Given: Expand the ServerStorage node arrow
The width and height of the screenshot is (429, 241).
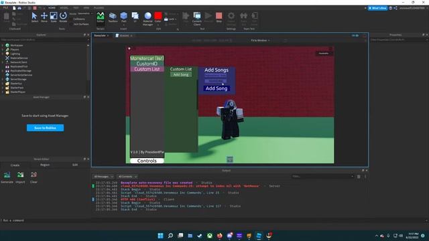Looking at the screenshot, I should (x=3, y=79).
